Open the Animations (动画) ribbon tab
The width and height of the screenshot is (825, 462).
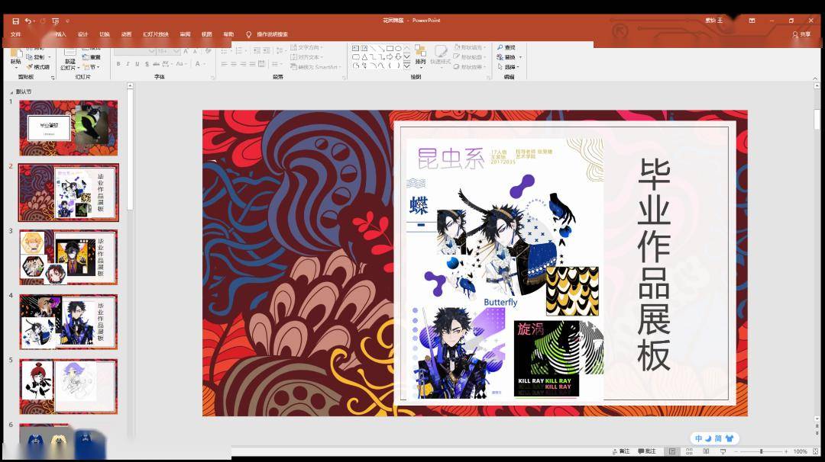pos(126,34)
